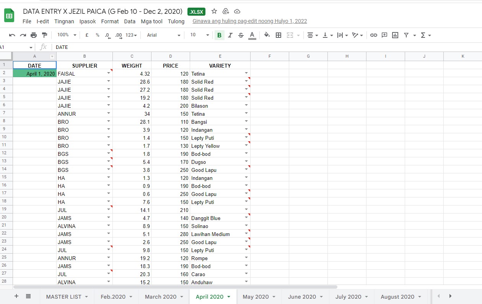Switch to the August 2020 sheet tab
482x304 pixels.
[x=401, y=297]
